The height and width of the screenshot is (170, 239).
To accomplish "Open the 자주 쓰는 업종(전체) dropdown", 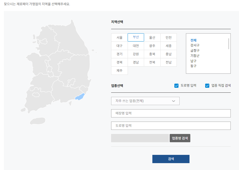I will point(145,101).
